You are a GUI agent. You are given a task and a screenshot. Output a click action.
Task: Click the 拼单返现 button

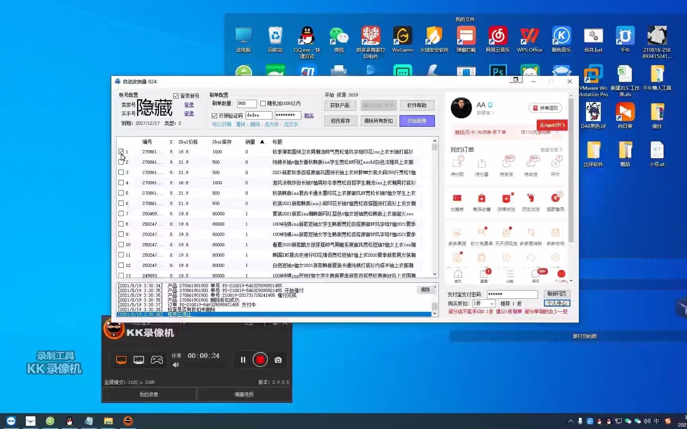coord(545,108)
